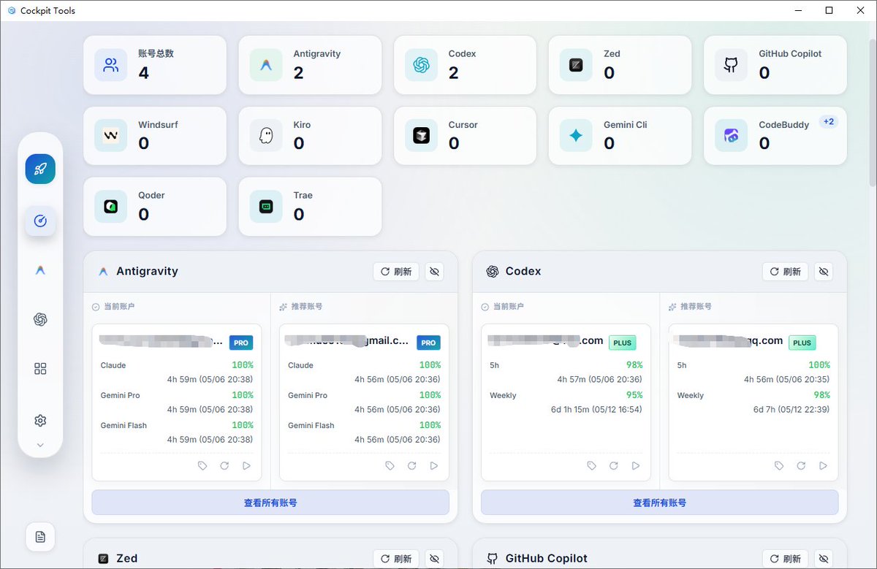
Task: Tag the current Antigravity account
Action: (202, 466)
